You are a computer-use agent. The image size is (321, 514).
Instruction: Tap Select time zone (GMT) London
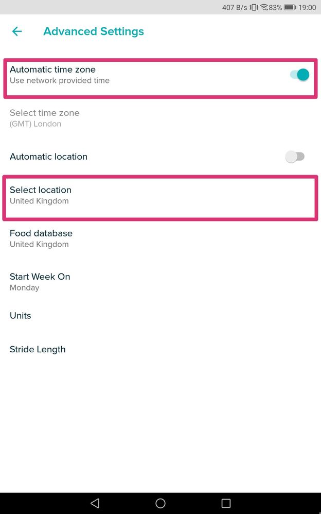point(160,118)
